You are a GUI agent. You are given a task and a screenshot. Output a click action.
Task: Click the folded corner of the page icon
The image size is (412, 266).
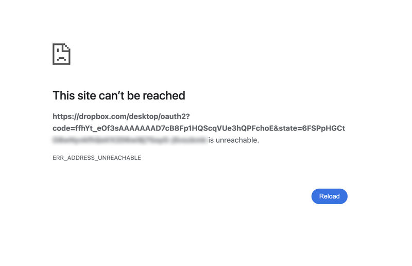point(67,47)
